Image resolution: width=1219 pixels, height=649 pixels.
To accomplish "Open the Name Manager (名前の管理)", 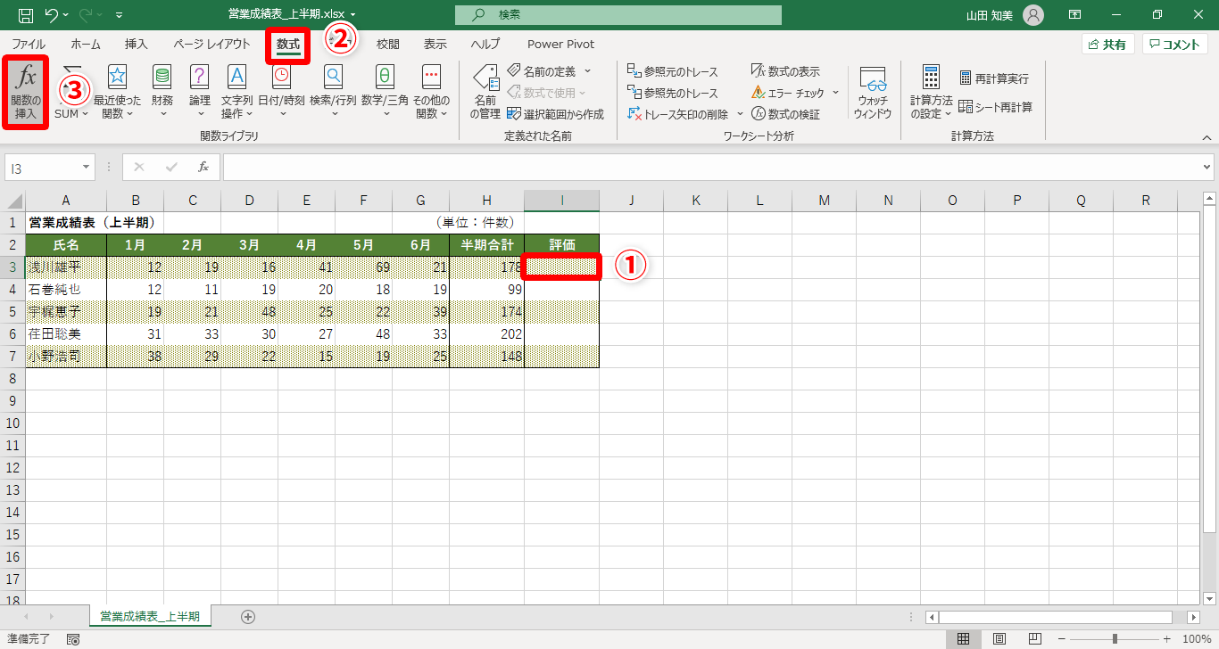I will 485,93.
